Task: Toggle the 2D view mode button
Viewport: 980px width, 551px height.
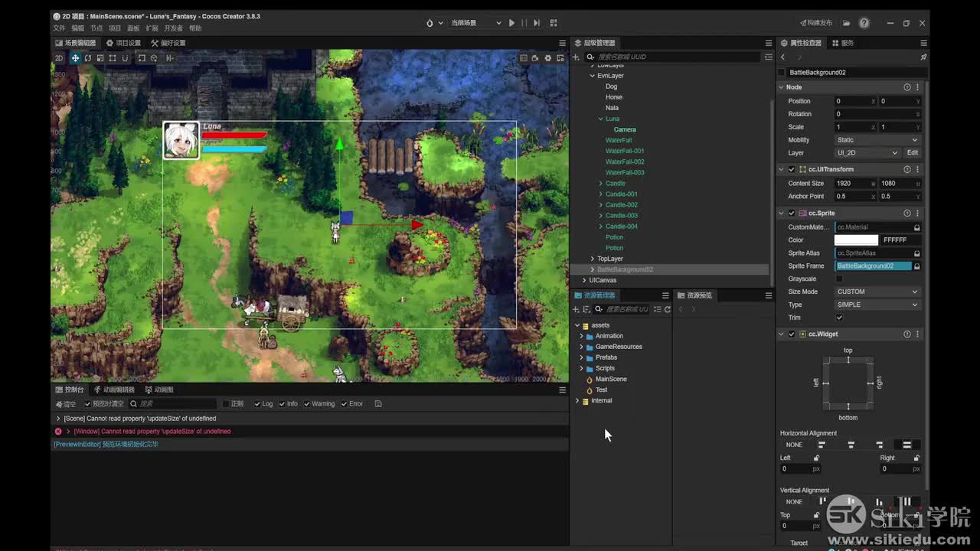Action: pos(59,58)
